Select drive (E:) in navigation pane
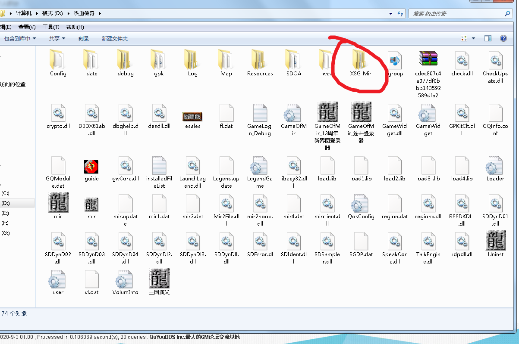Viewport: 519px width, 344px height. tap(5, 213)
